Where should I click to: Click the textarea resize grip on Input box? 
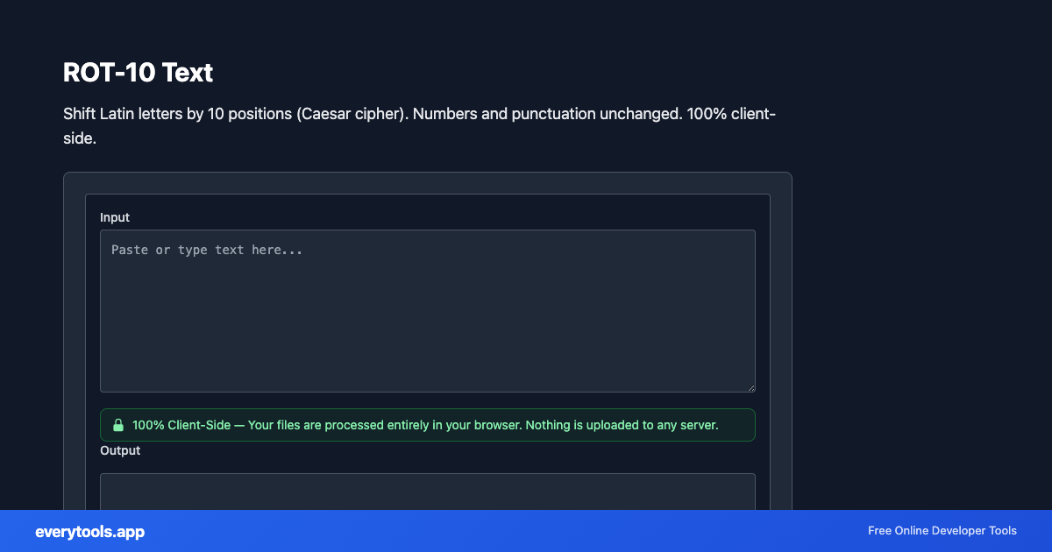point(750,386)
